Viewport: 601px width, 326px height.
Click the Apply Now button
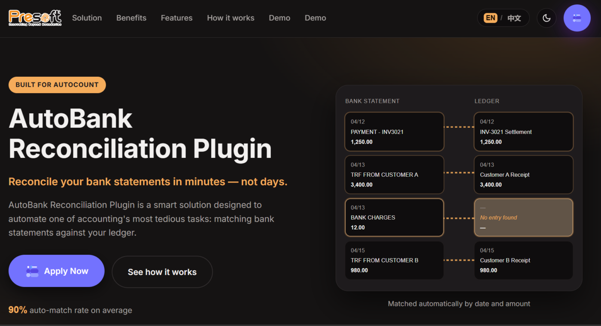point(57,271)
